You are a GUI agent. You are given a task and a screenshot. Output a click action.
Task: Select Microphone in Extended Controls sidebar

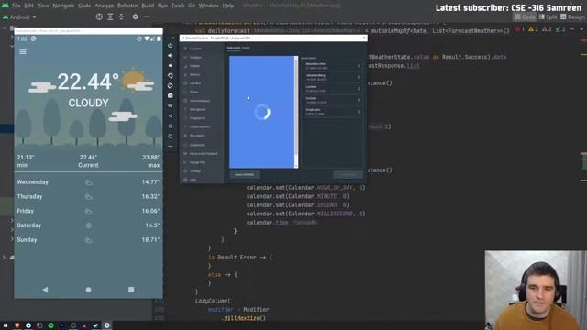tap(202, 110)
